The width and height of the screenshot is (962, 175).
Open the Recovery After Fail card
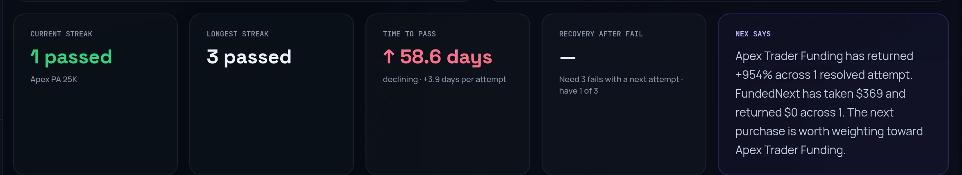coord(624,94)
